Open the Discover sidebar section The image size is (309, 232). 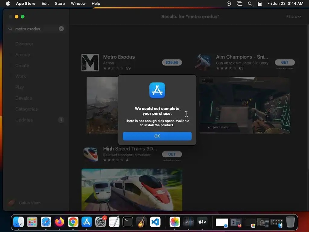[24, 44]
